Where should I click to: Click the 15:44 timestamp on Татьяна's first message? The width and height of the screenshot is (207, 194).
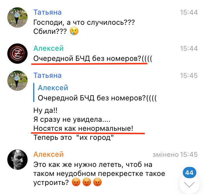(x=189, y=12)
